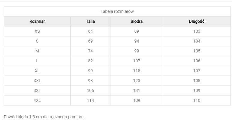This screenshot has width=232, height=121.
Task: Click the 4XL size row label
Action: pos(37,100)
